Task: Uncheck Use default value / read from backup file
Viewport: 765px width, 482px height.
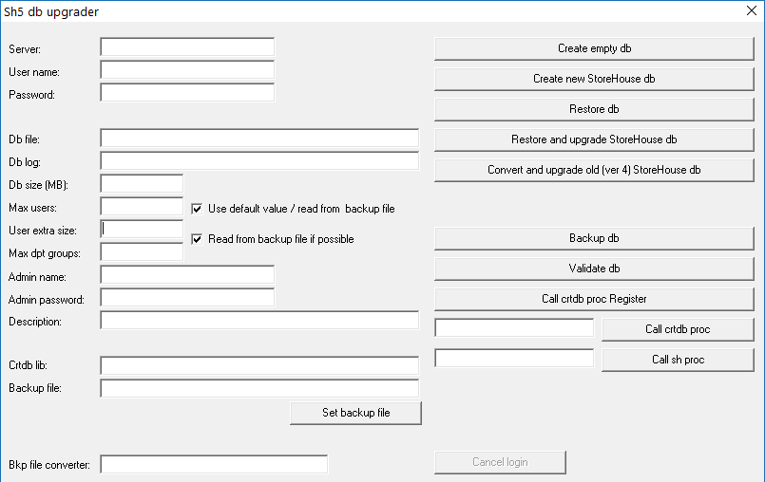Action: [197, 209]
